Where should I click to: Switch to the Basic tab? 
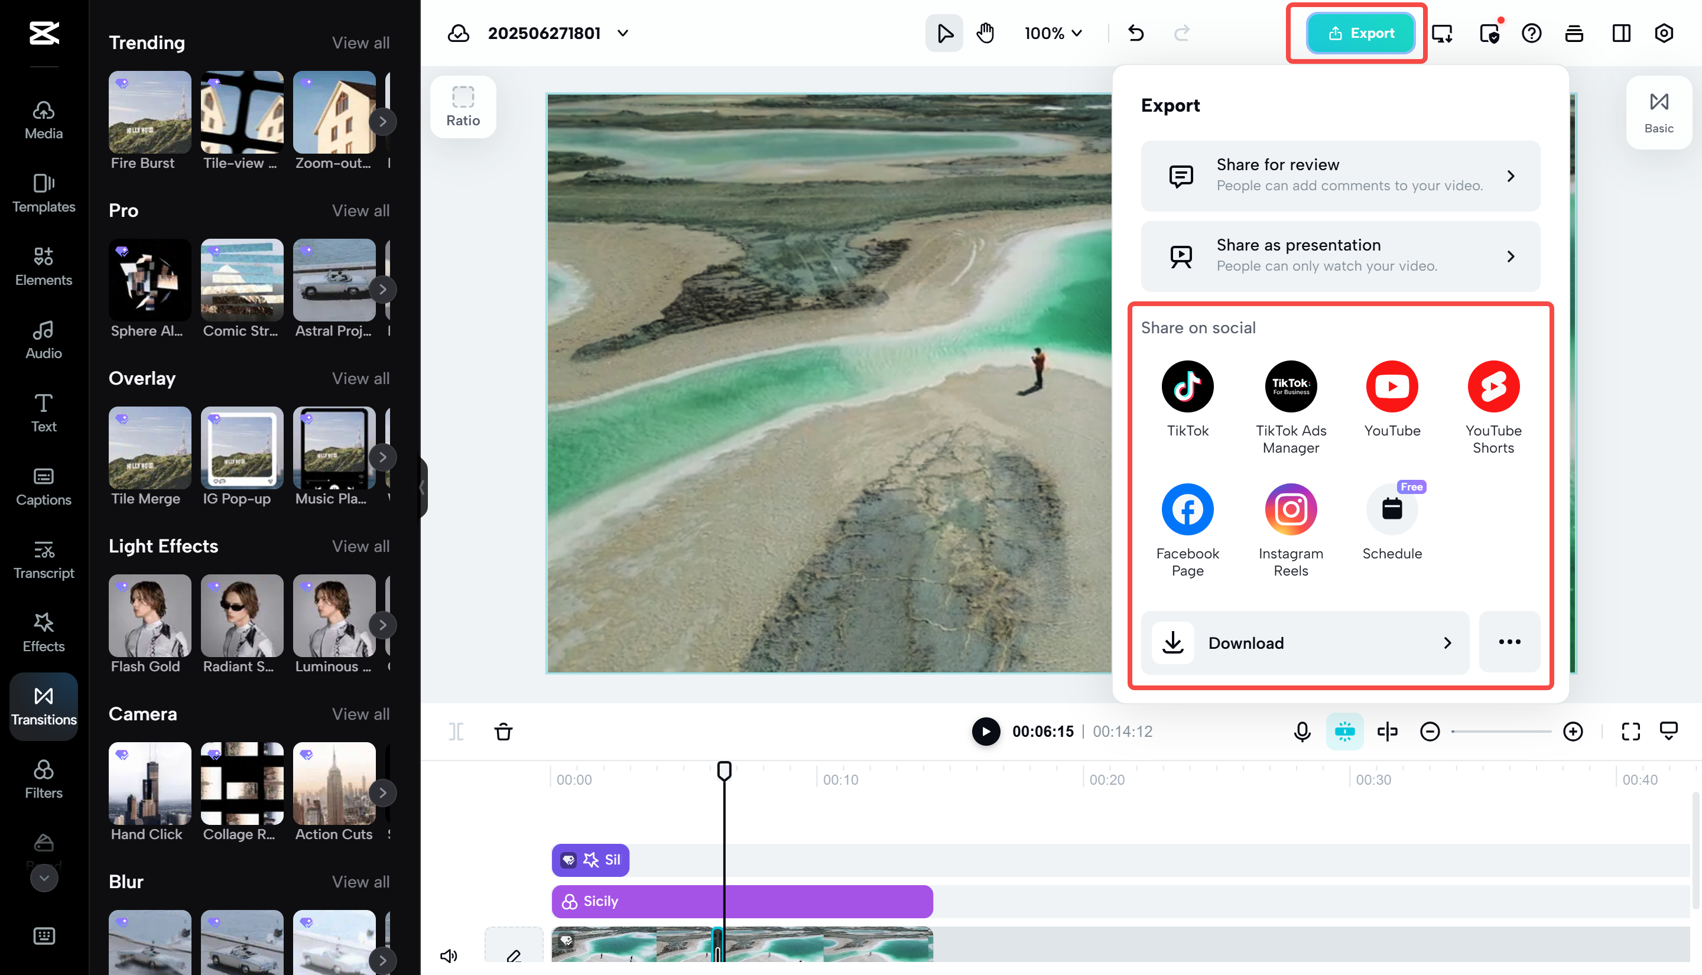1658,111
